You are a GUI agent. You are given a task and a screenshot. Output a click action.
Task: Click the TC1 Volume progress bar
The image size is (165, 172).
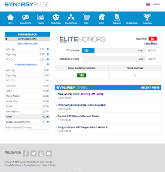(114, 50)
